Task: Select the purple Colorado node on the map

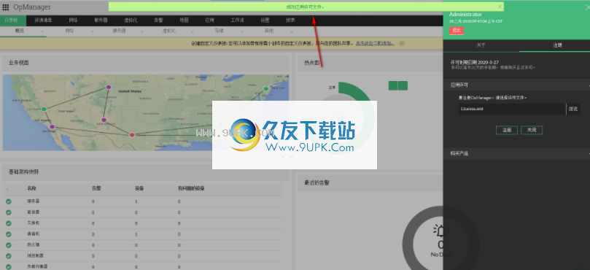Action: (109, 88)
